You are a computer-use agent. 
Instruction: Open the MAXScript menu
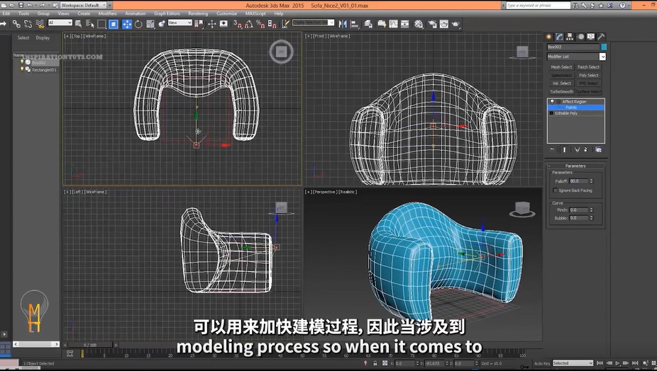(255, 13)
